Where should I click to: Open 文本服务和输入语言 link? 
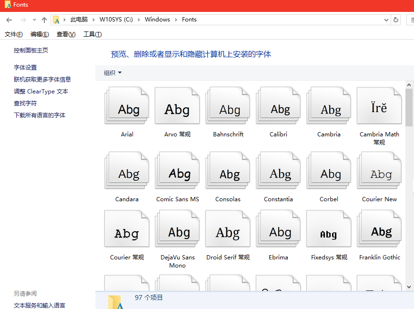pos(40,305)
